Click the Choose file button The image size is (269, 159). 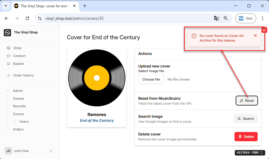[x=151, y=79]
